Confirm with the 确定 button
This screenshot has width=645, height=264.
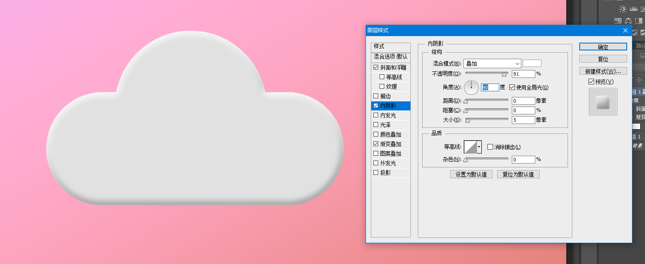coord(603,47)
